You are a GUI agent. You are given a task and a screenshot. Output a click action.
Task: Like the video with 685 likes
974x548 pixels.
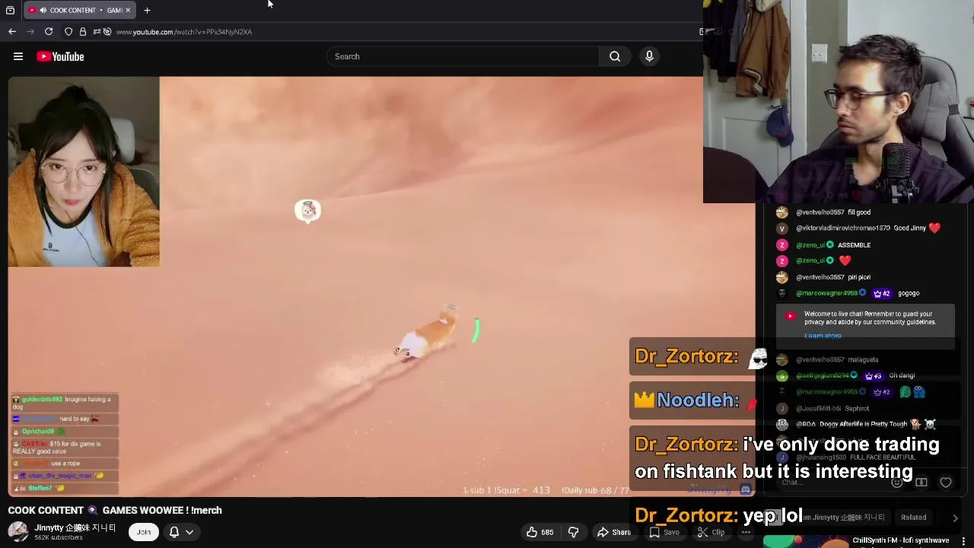(540, 532)
